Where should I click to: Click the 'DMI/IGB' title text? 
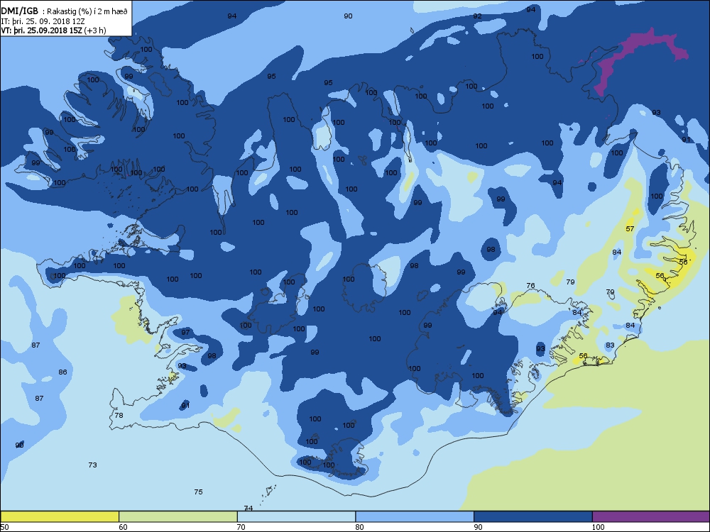(x=19, y=11)
